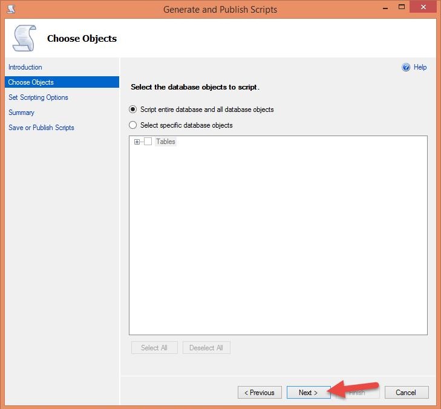Open Save or Publish Scripts step
The width and height of the screenshot is (441, 409).
click(x=41, y=128)
